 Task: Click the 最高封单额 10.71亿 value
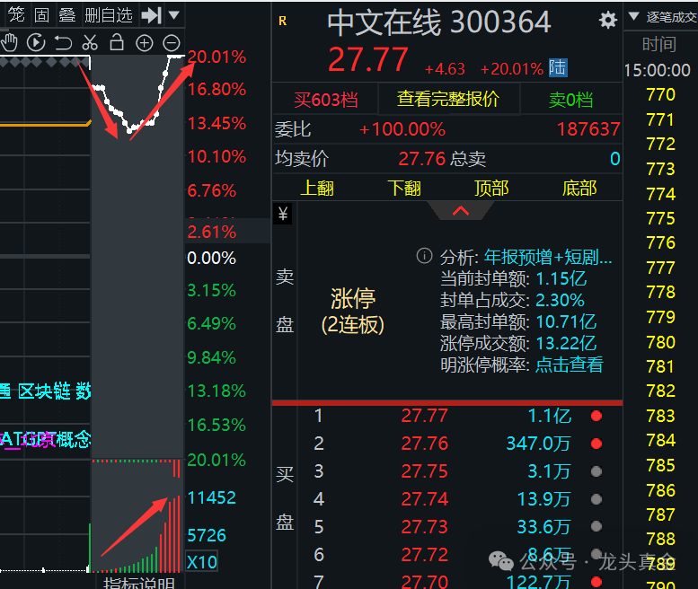[x=566, y=321]
